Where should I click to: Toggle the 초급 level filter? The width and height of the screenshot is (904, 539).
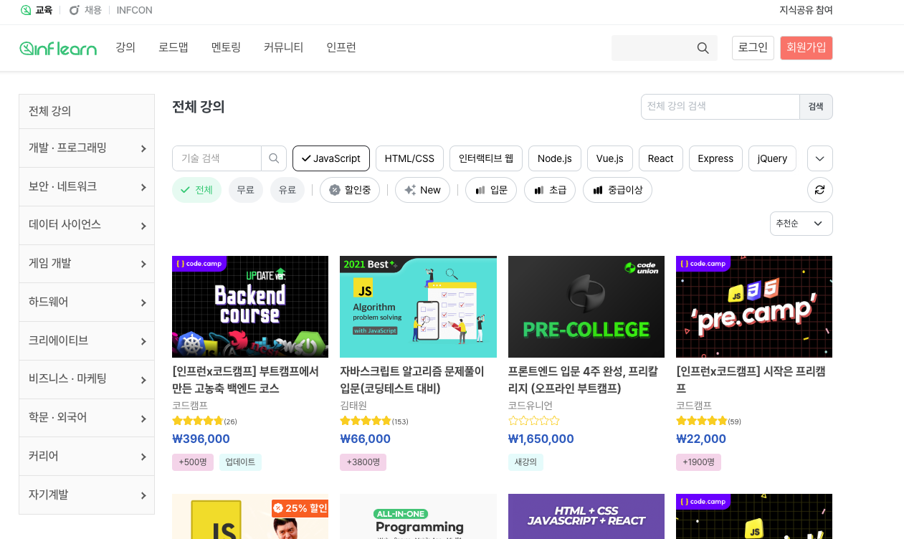point(550,190)
